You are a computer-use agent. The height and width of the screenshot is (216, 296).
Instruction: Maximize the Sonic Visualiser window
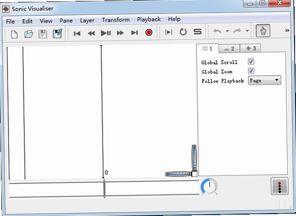pyautogui.click(x=262, y=3)
